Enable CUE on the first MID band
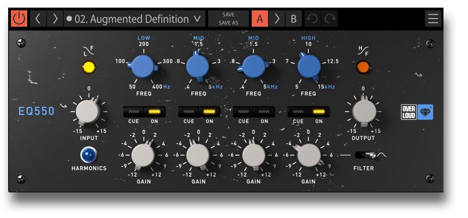This screenshot has width=468, height=218. [189, 112]
